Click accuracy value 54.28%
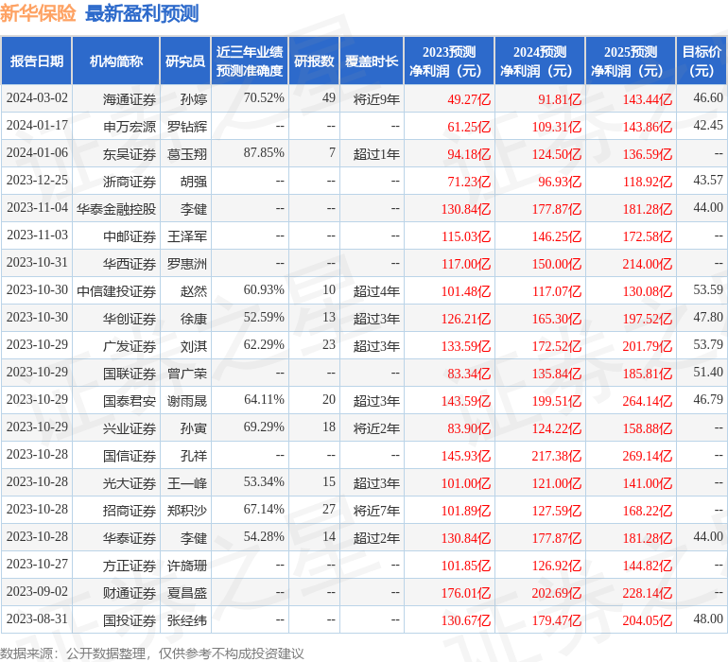Viewport: 728px width, 662px height. 264,536
